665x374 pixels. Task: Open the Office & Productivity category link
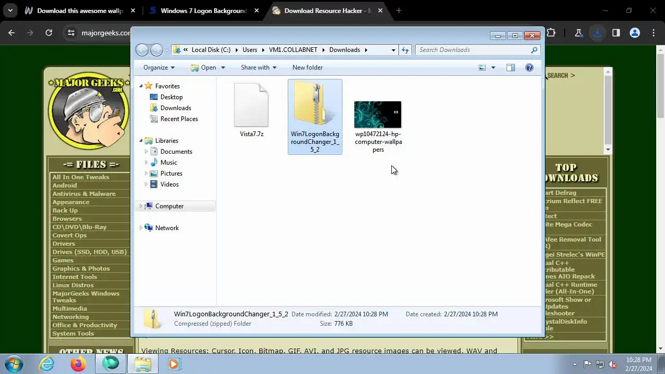pyautogui.click(x=85, y=325)
